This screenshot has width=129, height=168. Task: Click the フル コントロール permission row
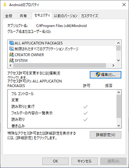[62, 94]
